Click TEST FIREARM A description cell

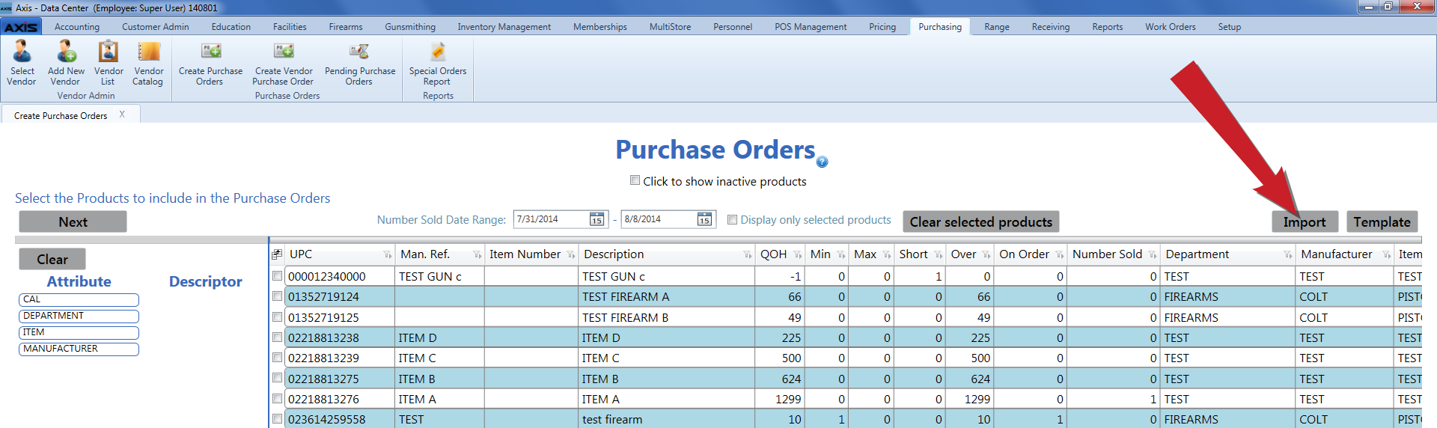click(667, 297)
